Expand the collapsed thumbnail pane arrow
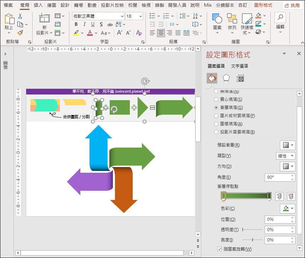This screenshot has height=258, width=305. (x=5, y=54)
